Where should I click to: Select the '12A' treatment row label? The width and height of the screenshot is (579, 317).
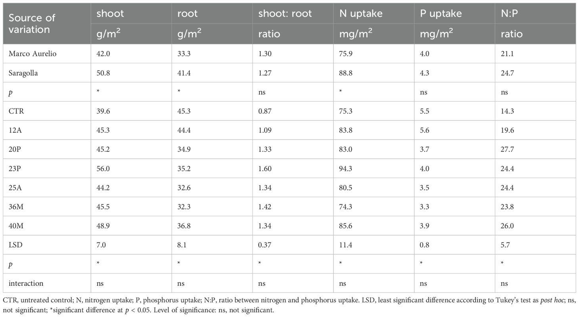(15, 130)
